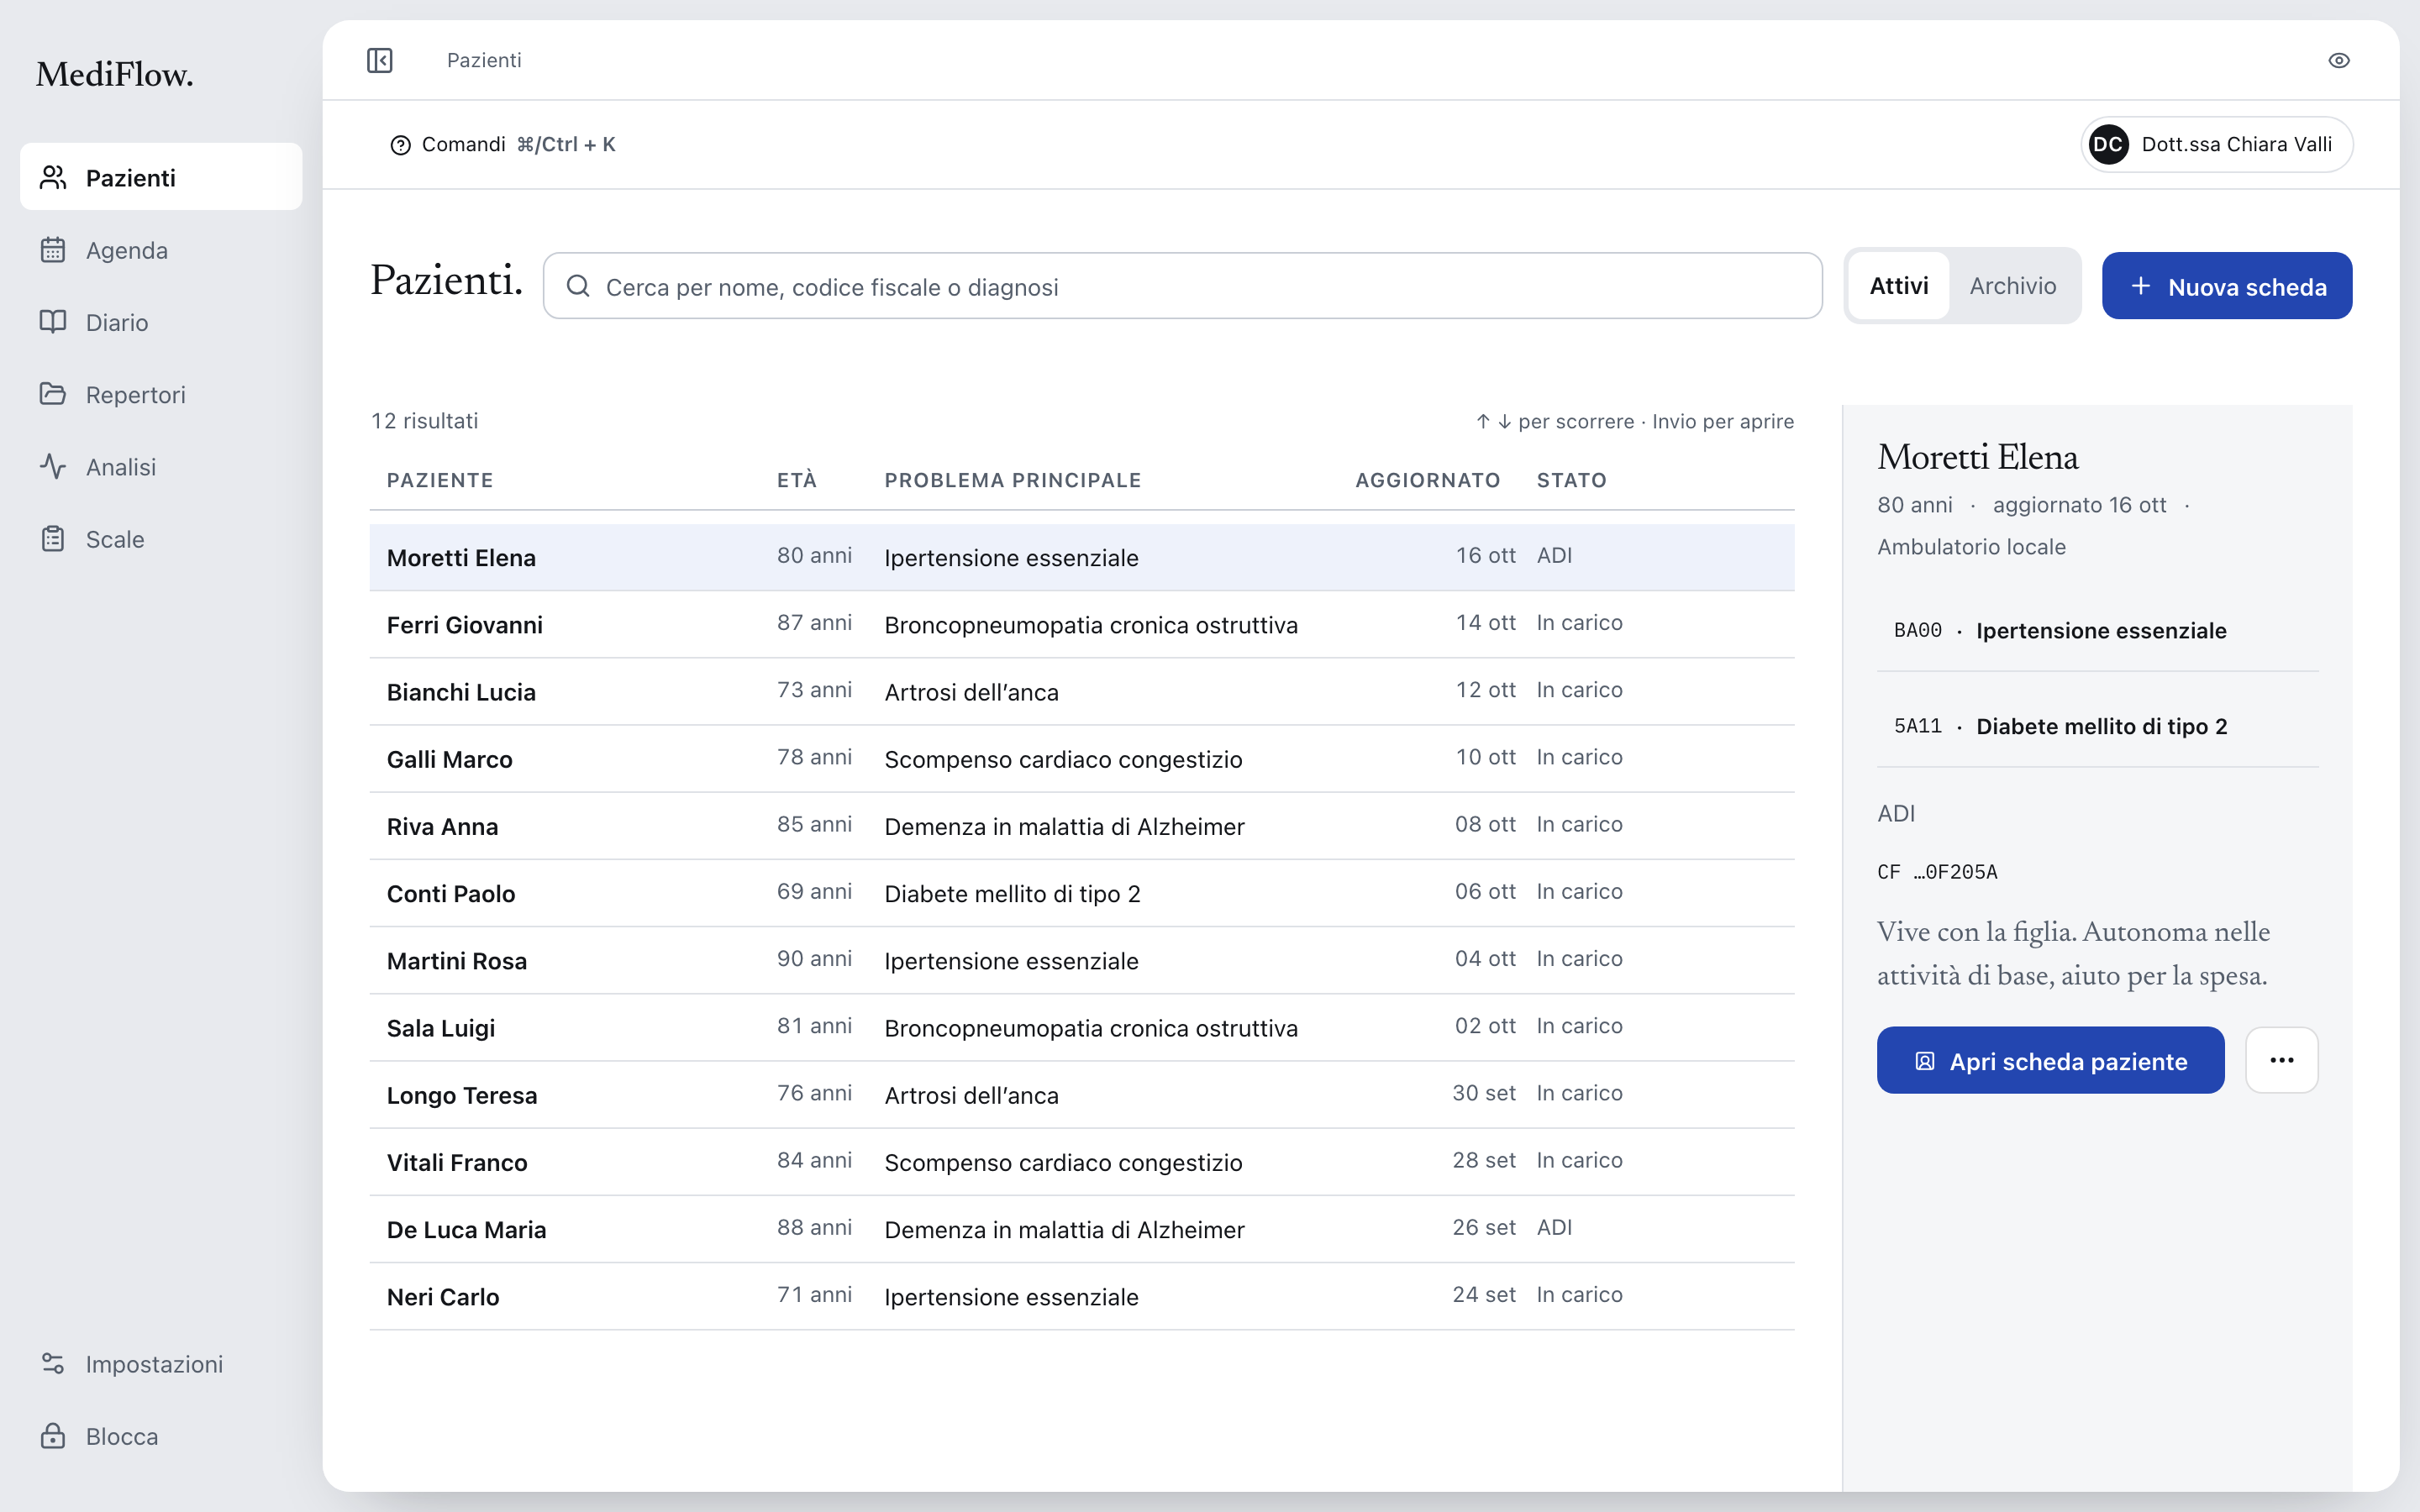Select patient Vitali Franco
This screenshot has height=1512, width=2420.
pyautogui.click(x=1082, y=1162)
